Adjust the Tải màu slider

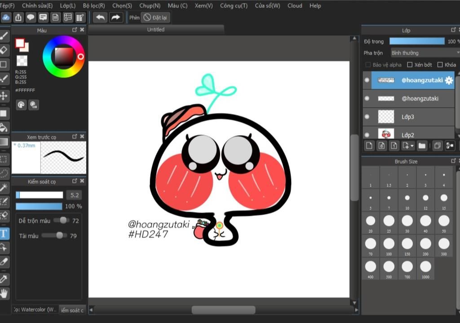54,236
